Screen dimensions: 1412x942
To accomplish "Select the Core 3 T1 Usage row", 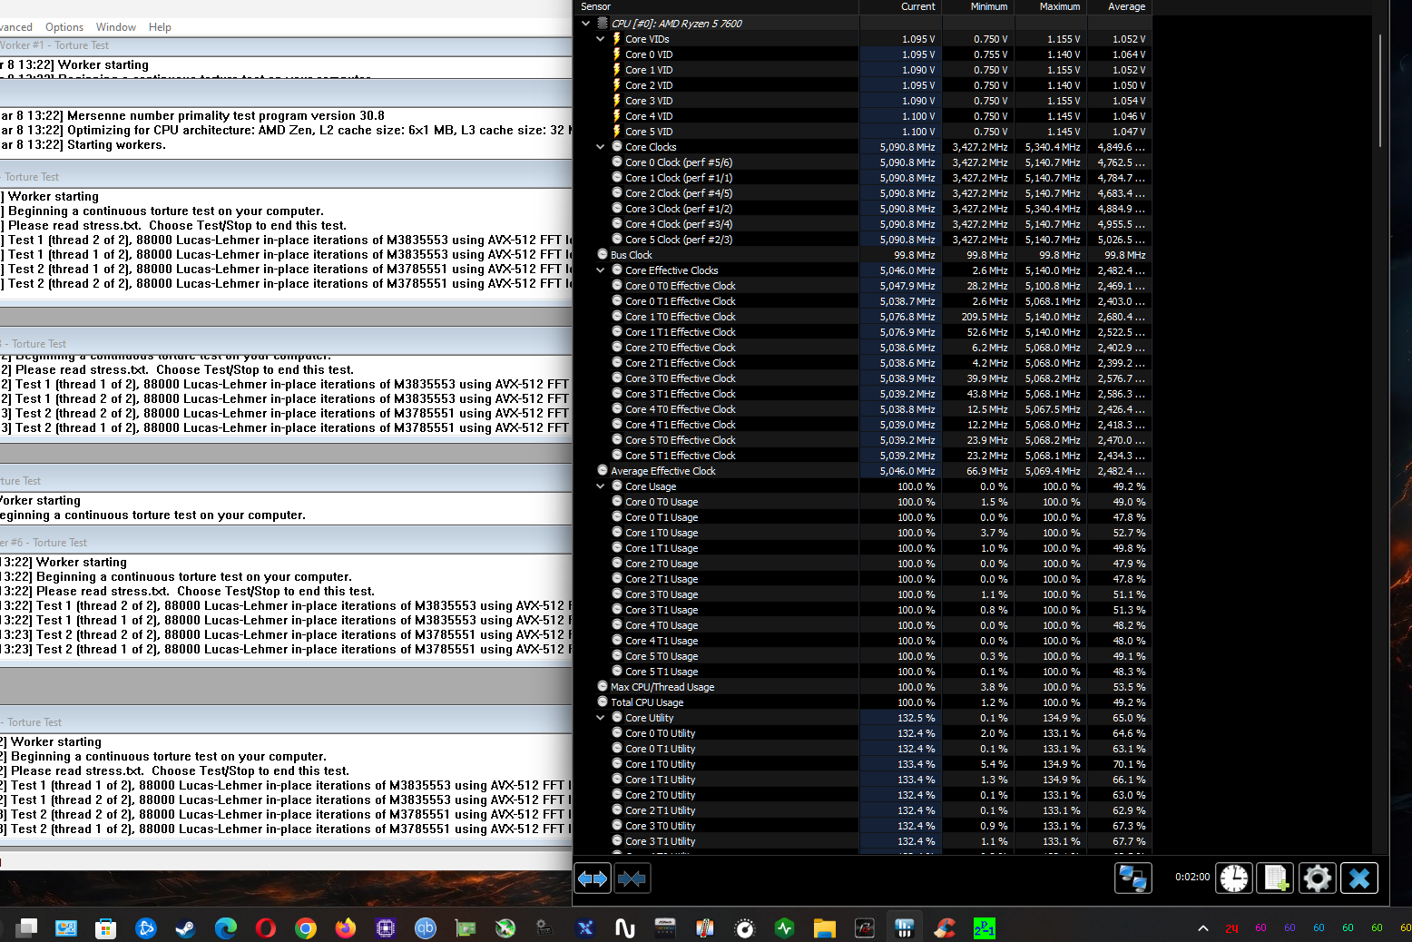I will [863, 610].
